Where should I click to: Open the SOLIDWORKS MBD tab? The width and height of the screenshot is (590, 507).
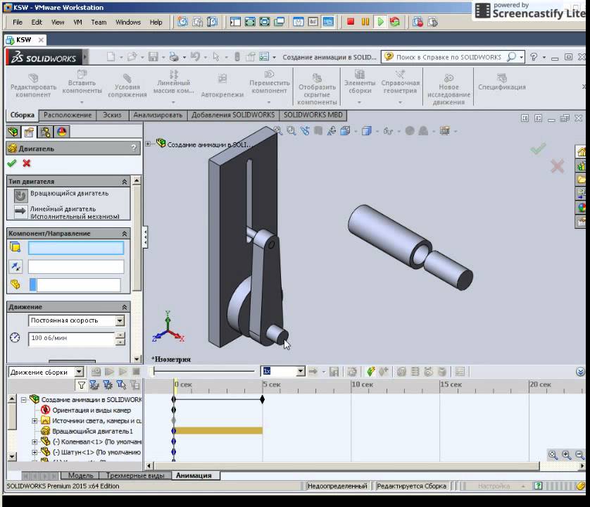click(313, 115)
